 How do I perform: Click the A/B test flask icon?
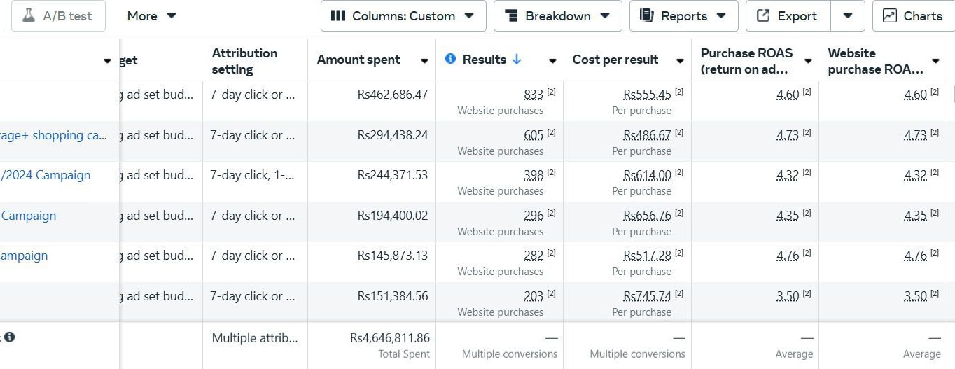(x=29, y=16)
